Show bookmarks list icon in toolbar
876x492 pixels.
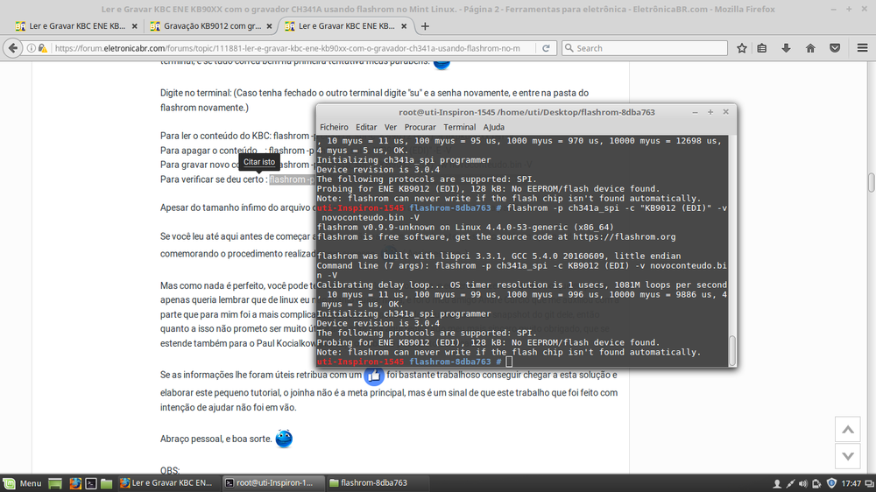click(x=763, y=48)
